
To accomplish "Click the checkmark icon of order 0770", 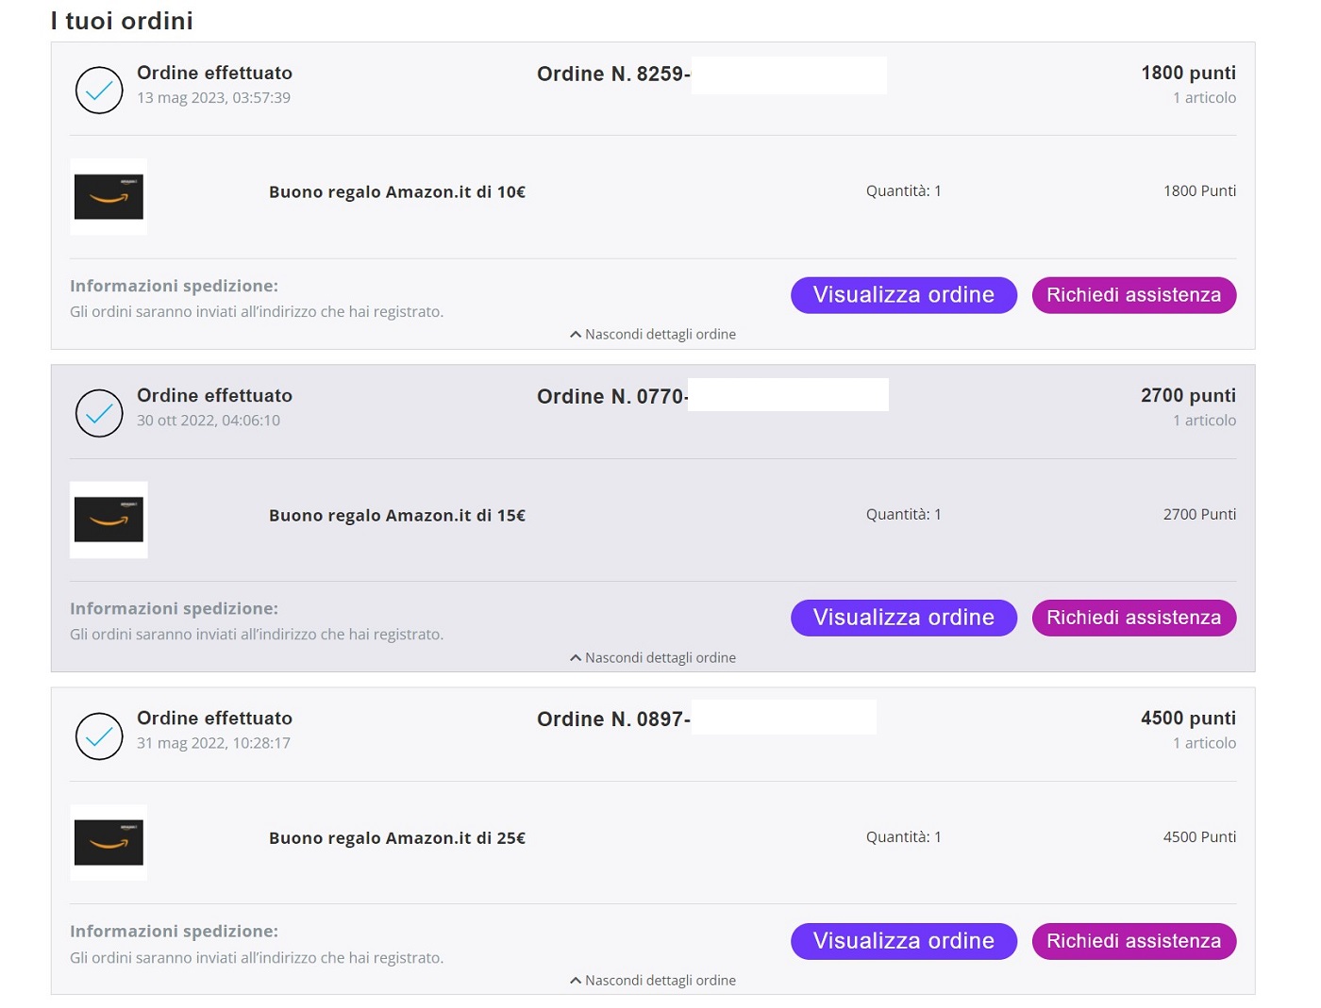I will click(99, 413).
